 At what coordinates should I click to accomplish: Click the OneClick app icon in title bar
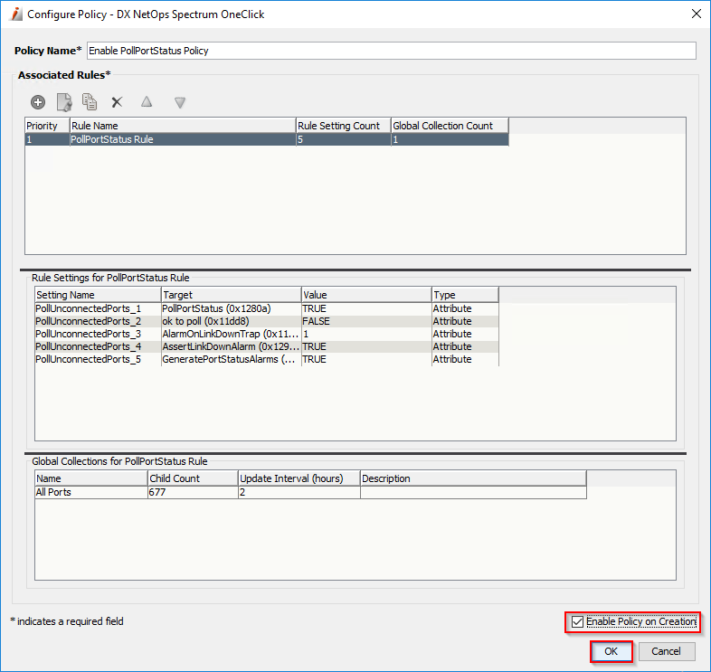pos(15,14)
